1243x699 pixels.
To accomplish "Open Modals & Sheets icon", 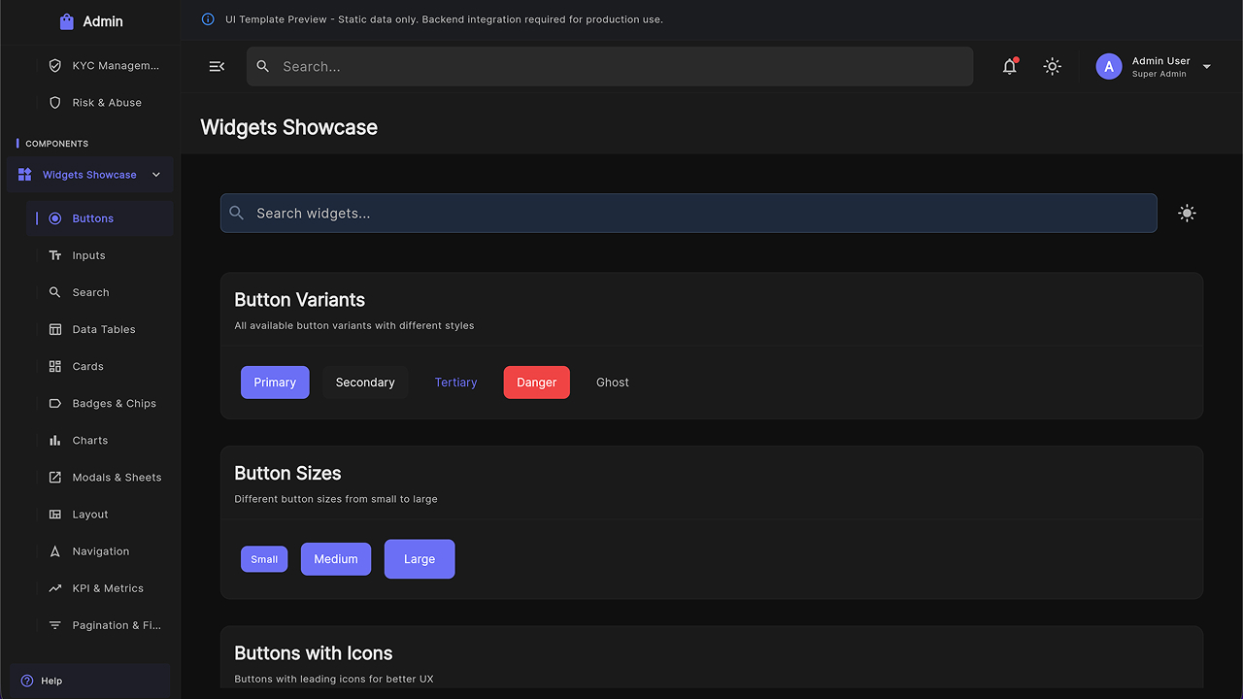I will [x=55, y=478].
